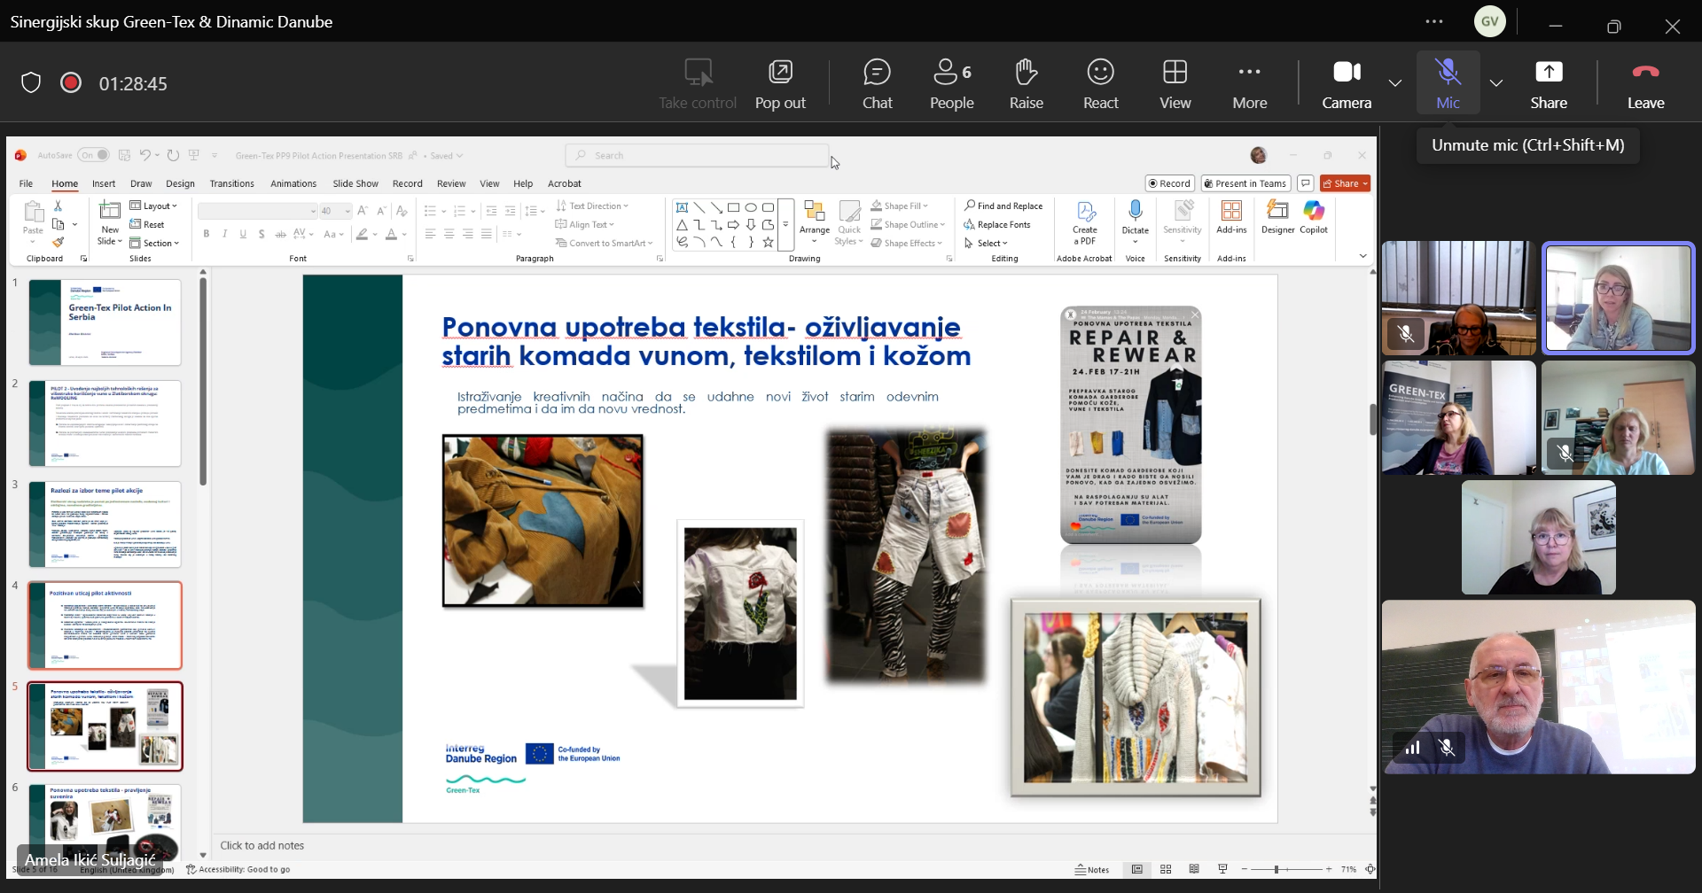Open the Shape Outline dropdown
Screen dimensions: 1702x893
(x=908, y=224)
